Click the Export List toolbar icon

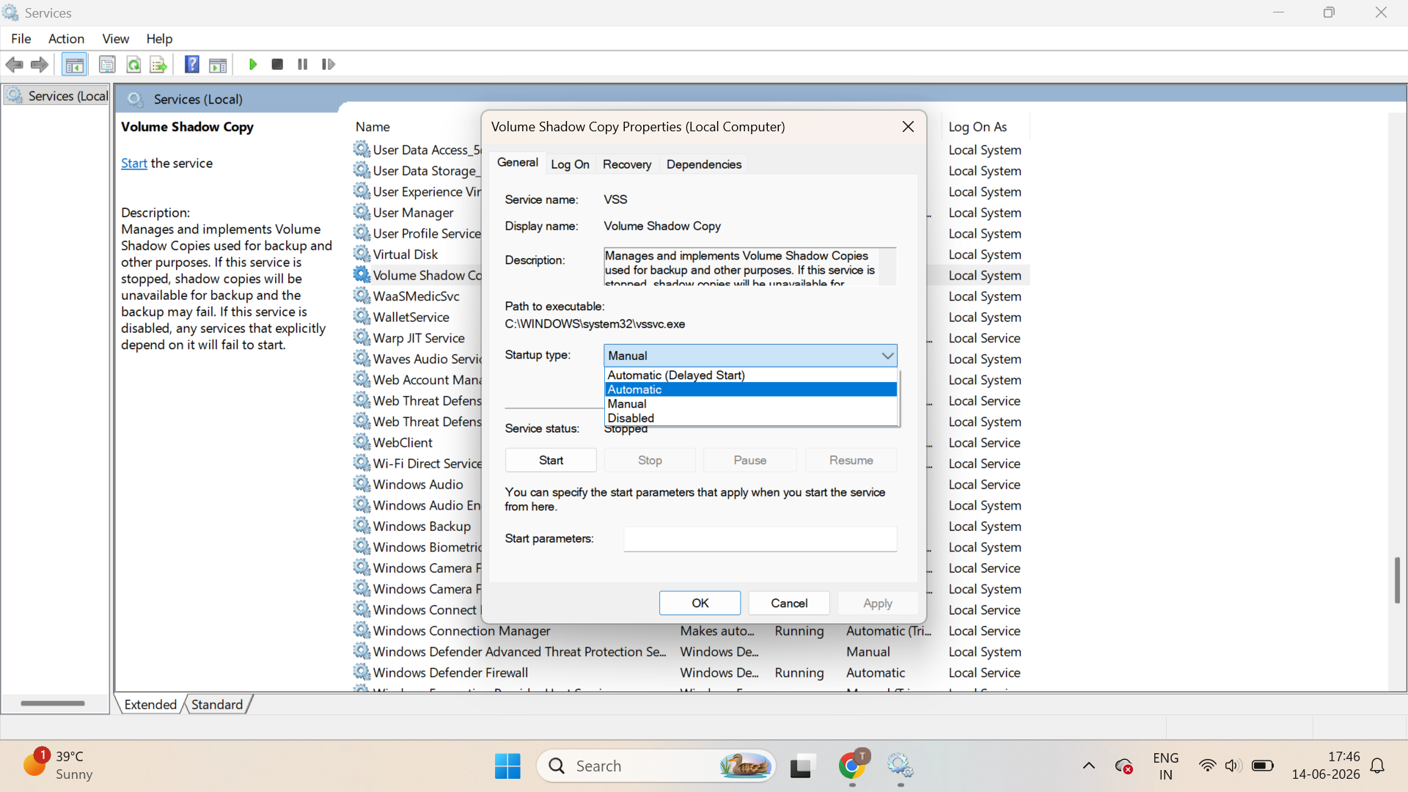click(x=158, y=65)
